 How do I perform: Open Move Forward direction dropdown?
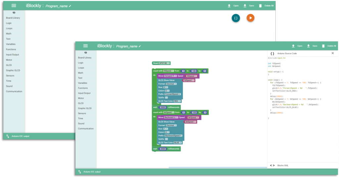coord(170,76)
